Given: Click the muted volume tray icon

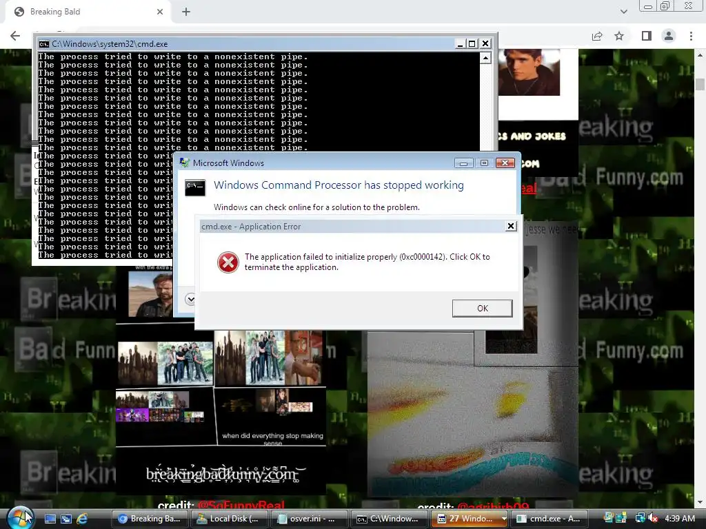Looking at the screenshot, I should coord(654,518).
